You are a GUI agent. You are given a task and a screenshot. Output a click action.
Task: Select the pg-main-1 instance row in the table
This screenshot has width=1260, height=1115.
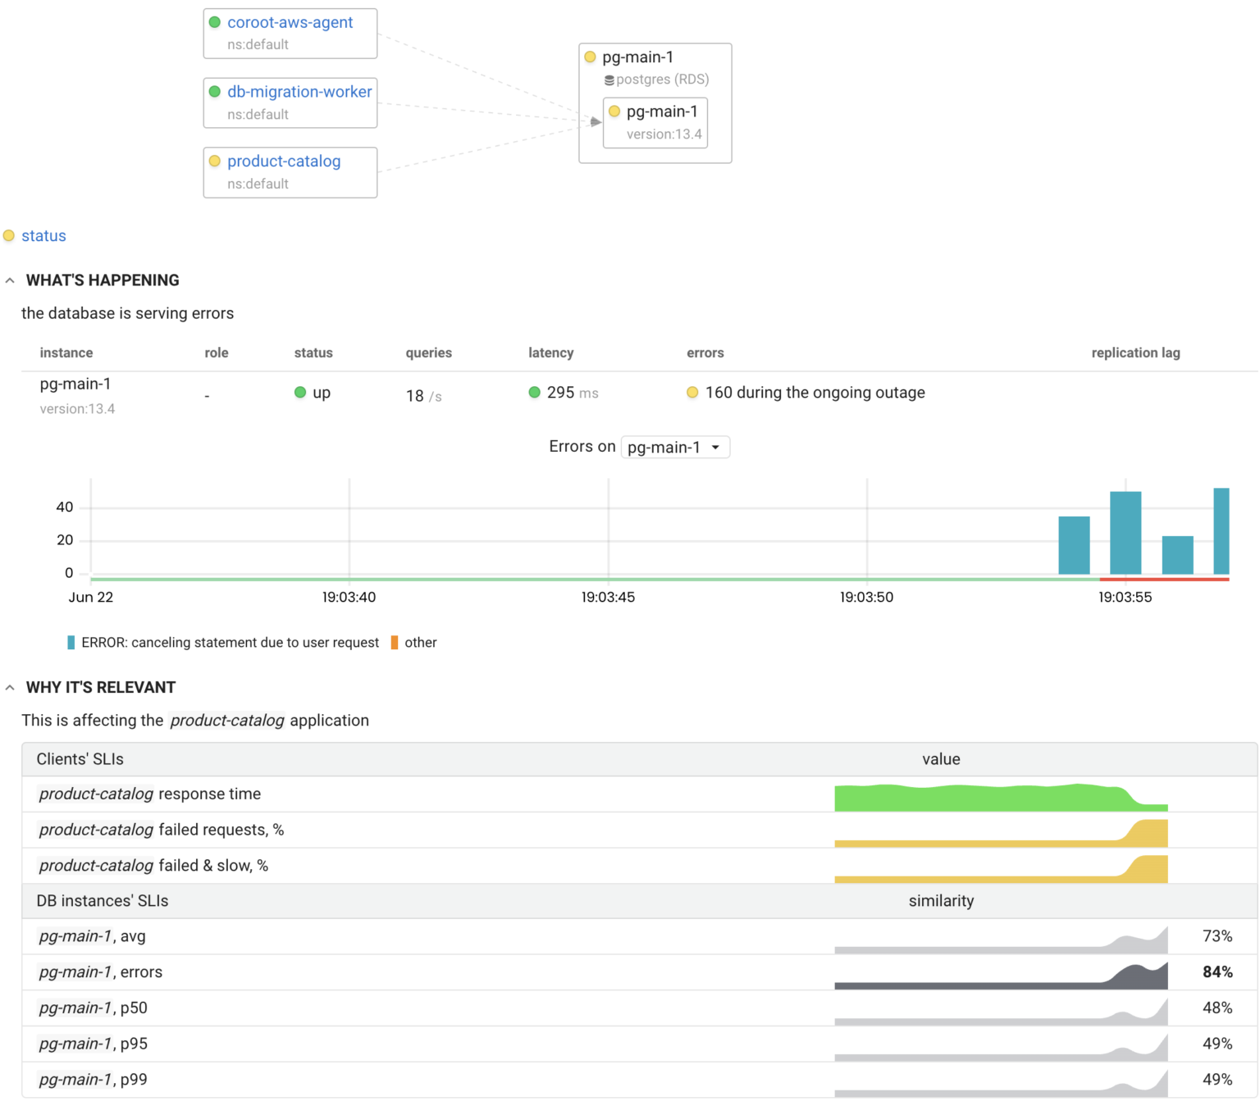tap(75, 384)
